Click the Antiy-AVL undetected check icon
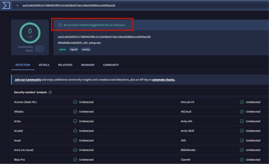Viewport: 269px width, 164px height. pos(242,121)
